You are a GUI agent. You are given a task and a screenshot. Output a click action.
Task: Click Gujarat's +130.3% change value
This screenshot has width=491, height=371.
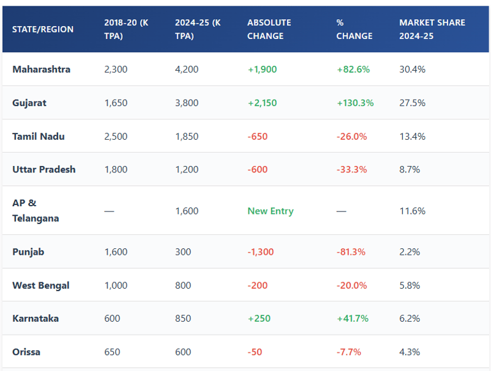click(x=355, y=103)
